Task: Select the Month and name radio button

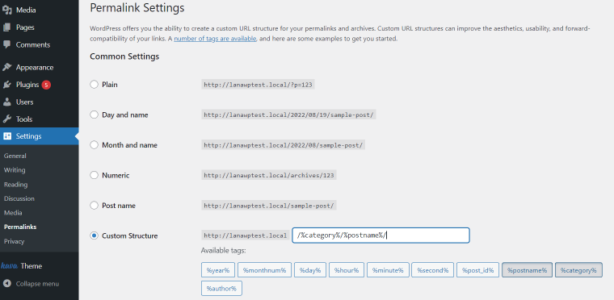Action: tap(94, 144)
